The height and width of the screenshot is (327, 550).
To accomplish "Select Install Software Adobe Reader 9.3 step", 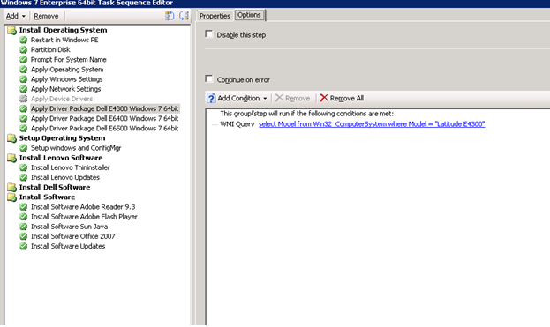I will tap(83, 206).
